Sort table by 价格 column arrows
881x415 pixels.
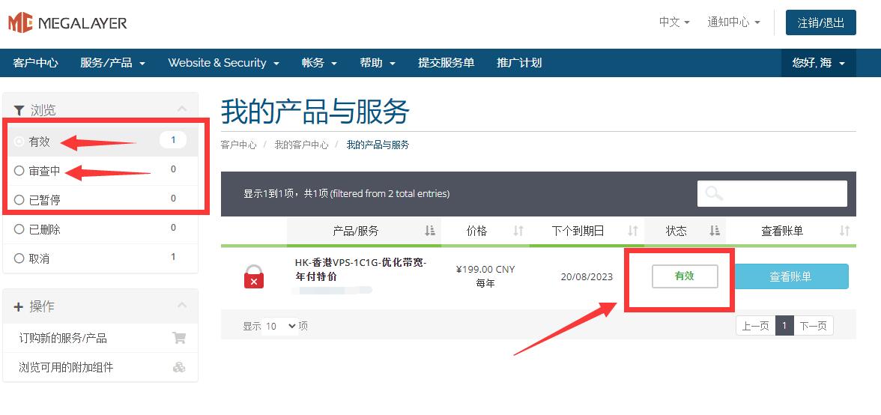pyautogui.click(x=518, y=231)
